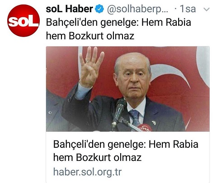Open the link card headline text
The image size is (217, 183).
(126, 151)
